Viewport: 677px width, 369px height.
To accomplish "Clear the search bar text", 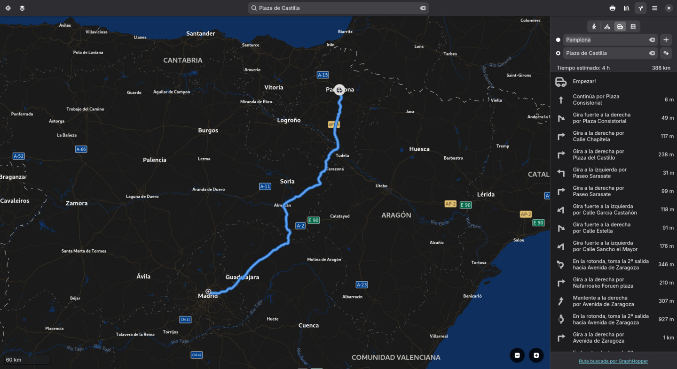I will (x=422, y=8).
